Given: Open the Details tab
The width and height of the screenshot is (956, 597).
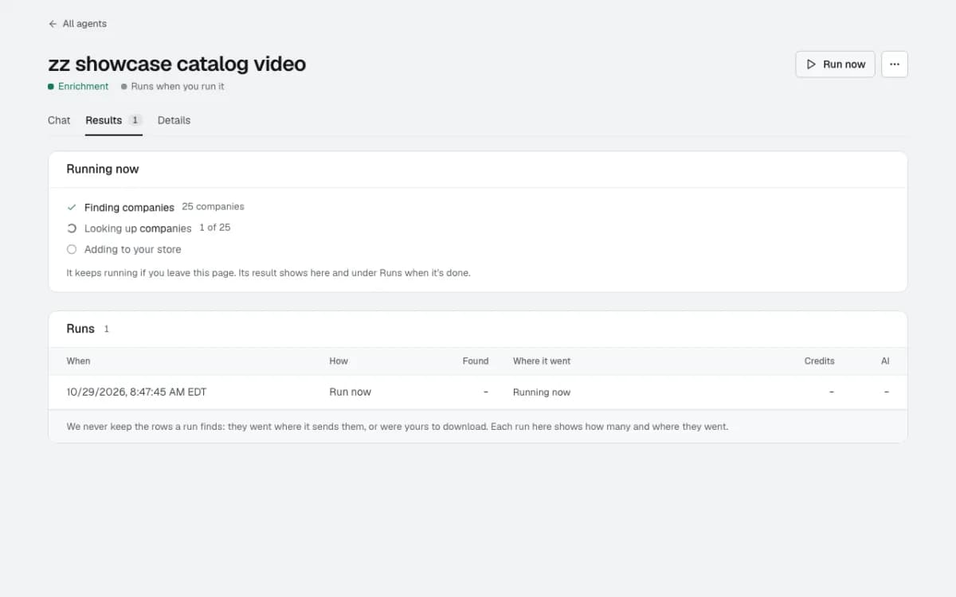Looking at the screenshot, I should point(174,120).
